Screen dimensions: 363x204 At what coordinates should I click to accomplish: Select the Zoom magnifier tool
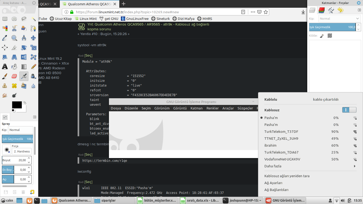tap(14, 38)
